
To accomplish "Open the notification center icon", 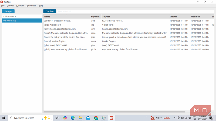I will click(x=211, y=118).
